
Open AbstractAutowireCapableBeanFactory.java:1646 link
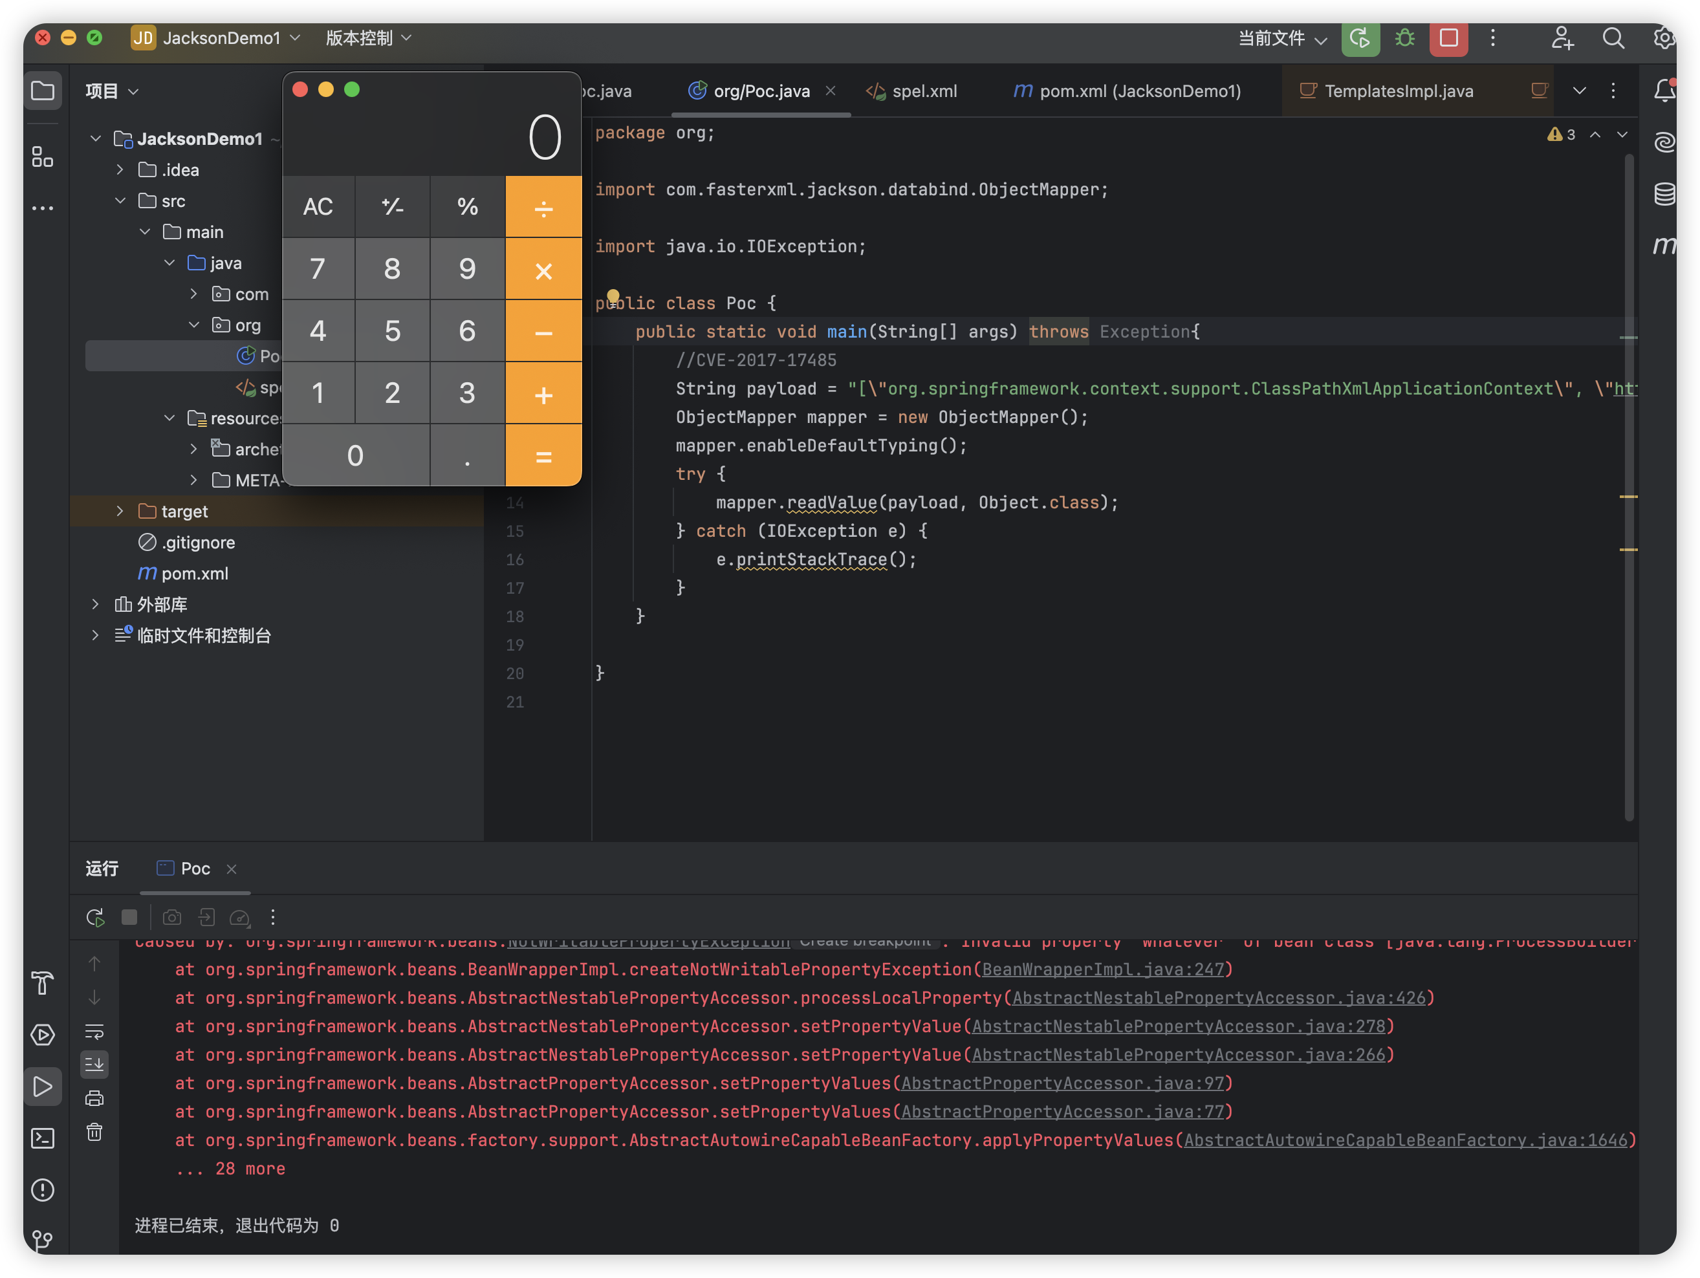point(1406,1140)
